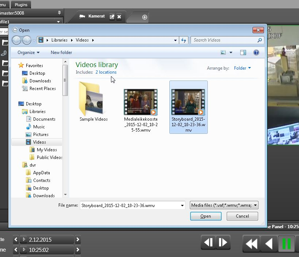Click the navigation pane vertical scrollbar
Viewport: 299px width, 257px height.
[x=65, y=80]
